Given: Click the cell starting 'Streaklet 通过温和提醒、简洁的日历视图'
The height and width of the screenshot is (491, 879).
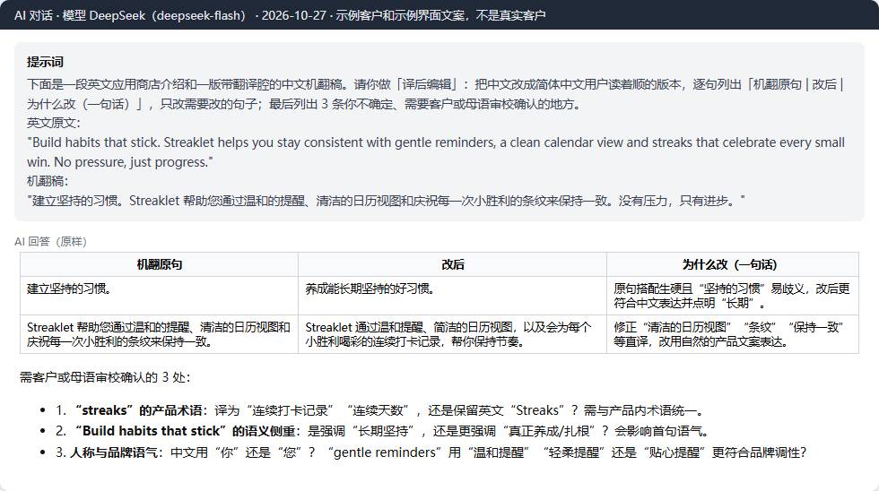Looking at the screenshot, I should (452, 334).
